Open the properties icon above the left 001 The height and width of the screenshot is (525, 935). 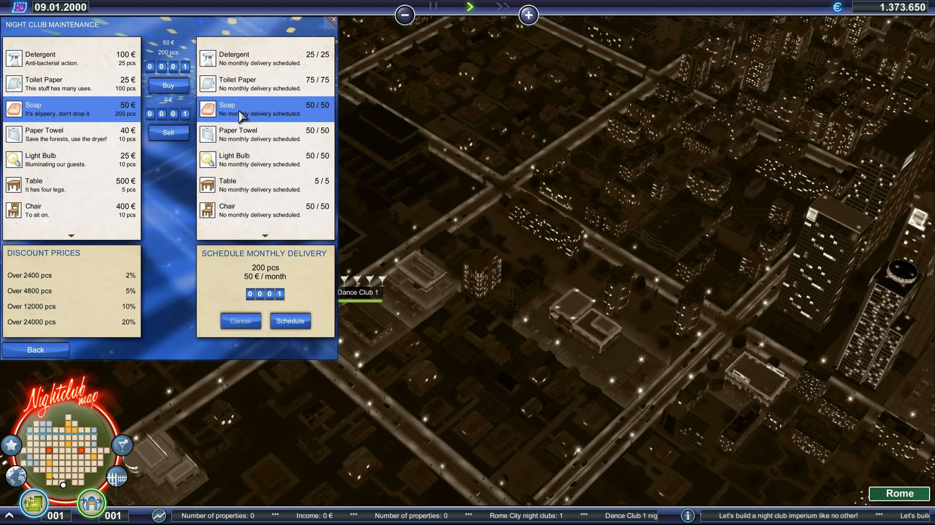coord(34,502)
